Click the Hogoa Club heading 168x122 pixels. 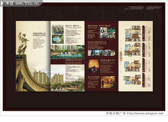click(x=93, y=27)
